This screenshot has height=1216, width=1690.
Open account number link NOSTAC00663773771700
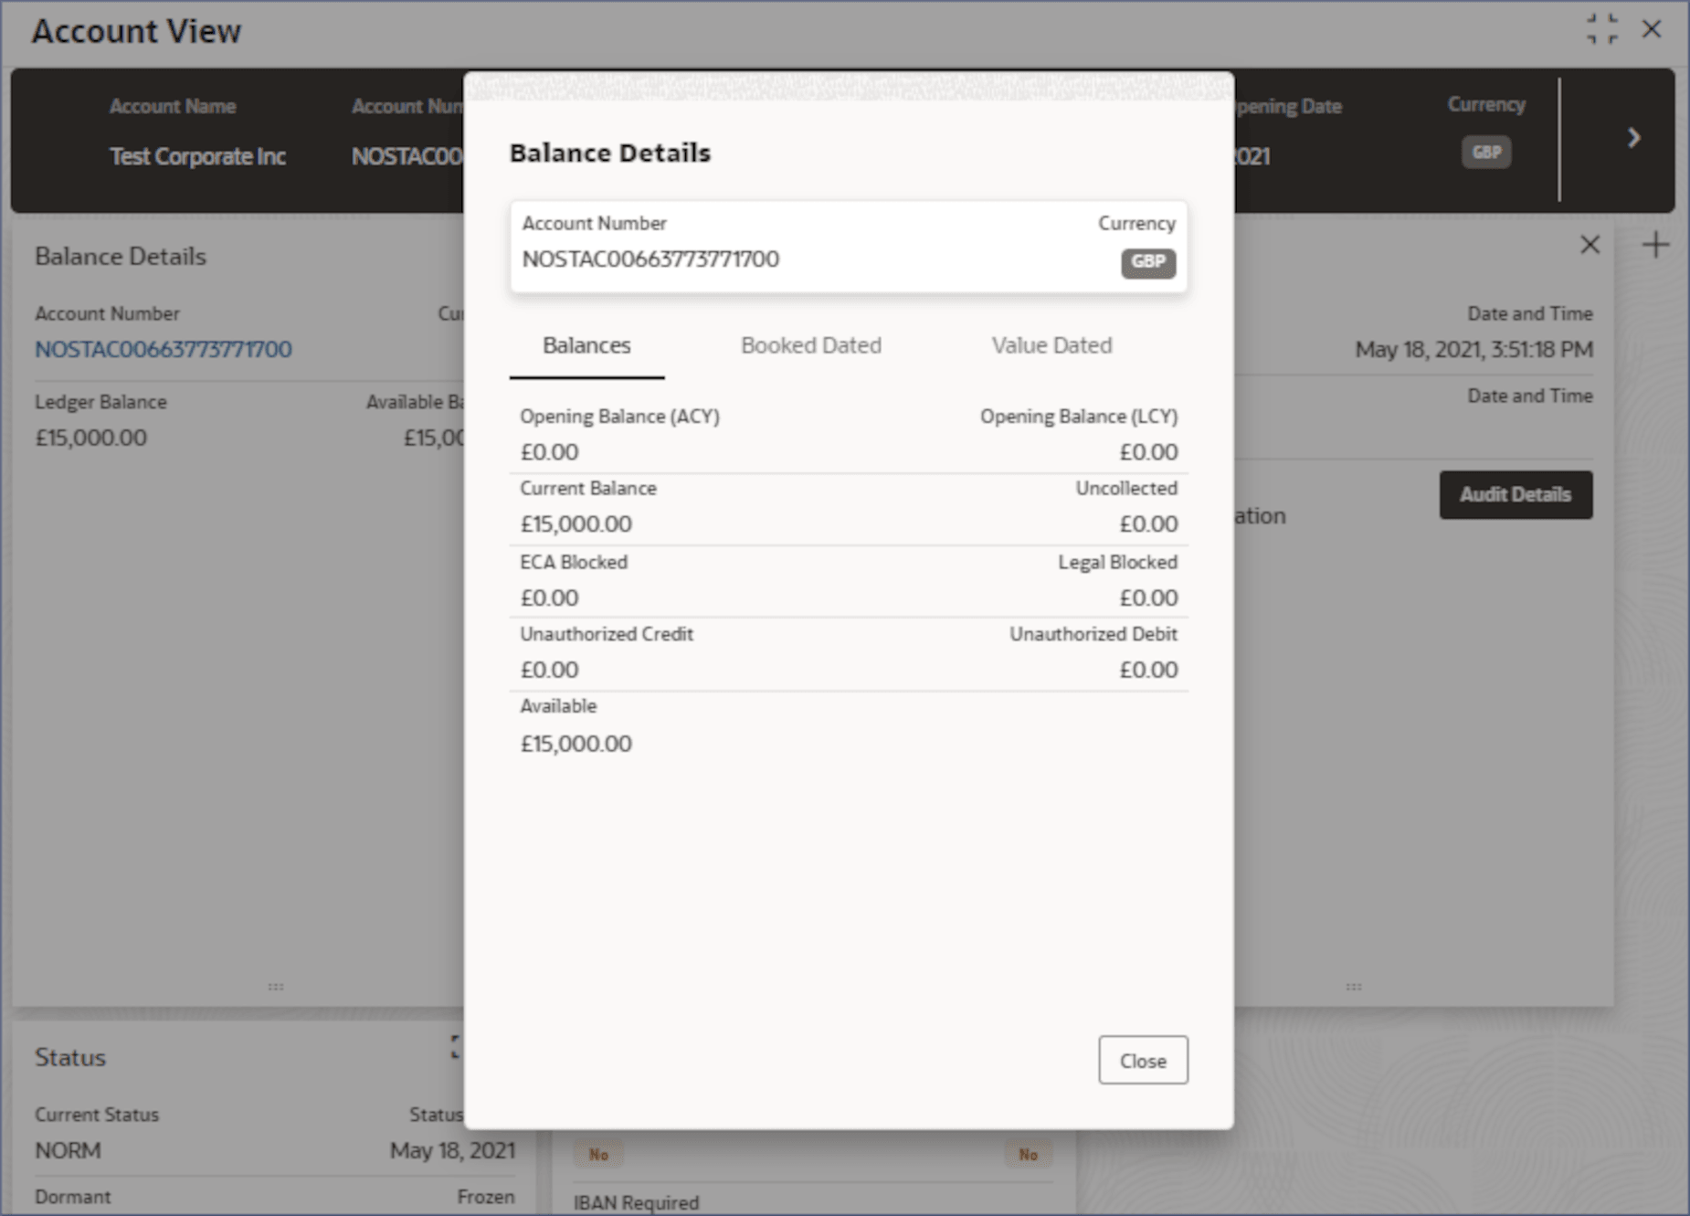tap(164, 349)
